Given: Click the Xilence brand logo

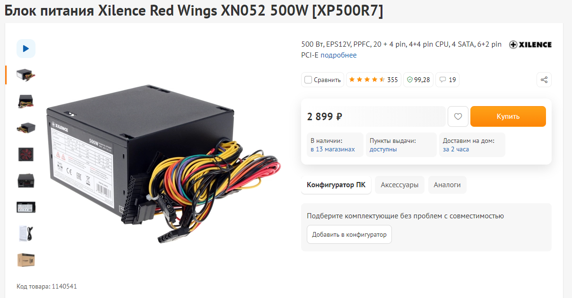Looking at the screenshot, I should [x=530, y=45].
